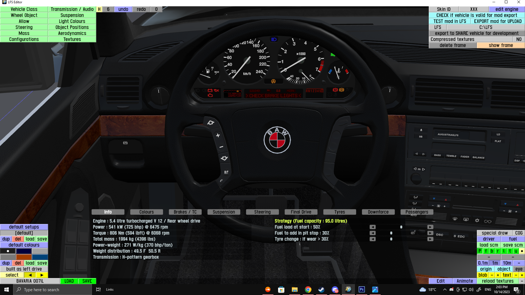Toggle built as left drive option
The image size is (525, 295).
coord(24,269)
